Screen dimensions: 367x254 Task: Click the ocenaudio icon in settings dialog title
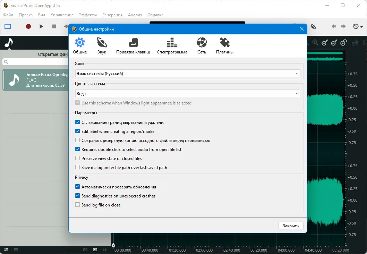click(x=74, y=29)
